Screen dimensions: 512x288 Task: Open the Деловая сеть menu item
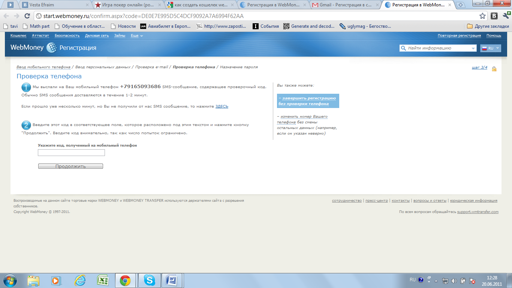(97, 36)
